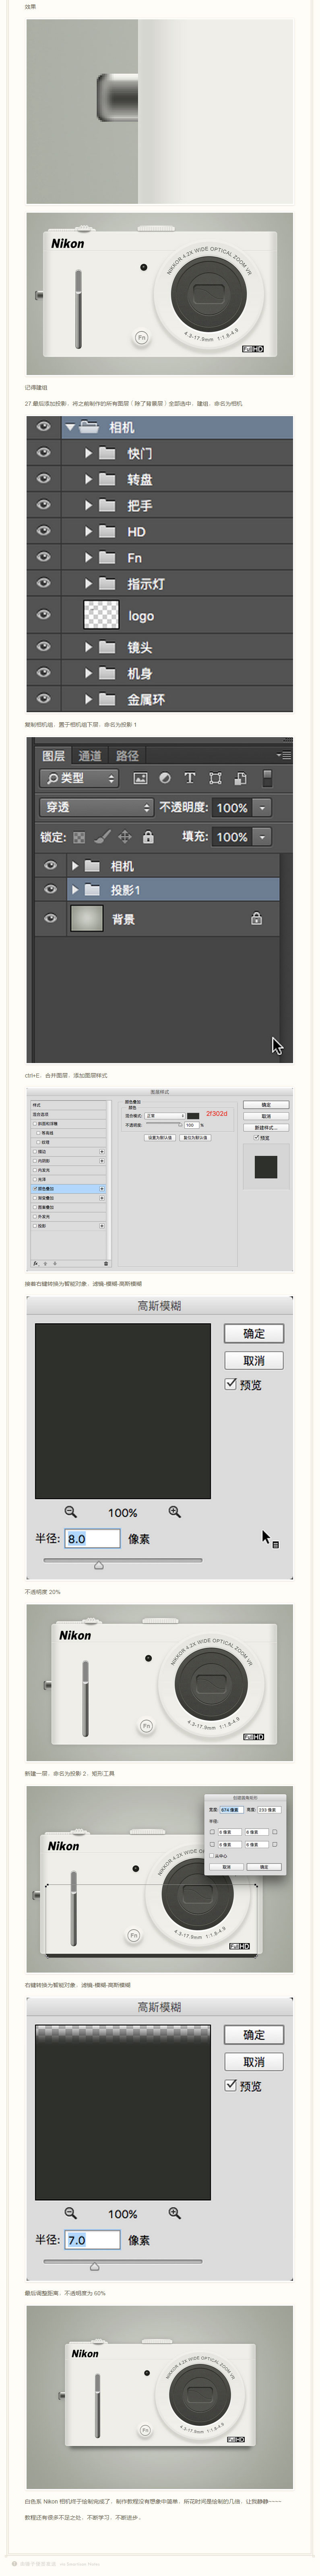Select the shape layer filter icon
The image size is (320, 2576).
[x=215, y=778]
